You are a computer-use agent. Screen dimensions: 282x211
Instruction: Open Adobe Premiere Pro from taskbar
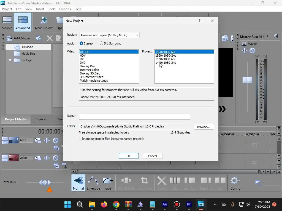189,204
